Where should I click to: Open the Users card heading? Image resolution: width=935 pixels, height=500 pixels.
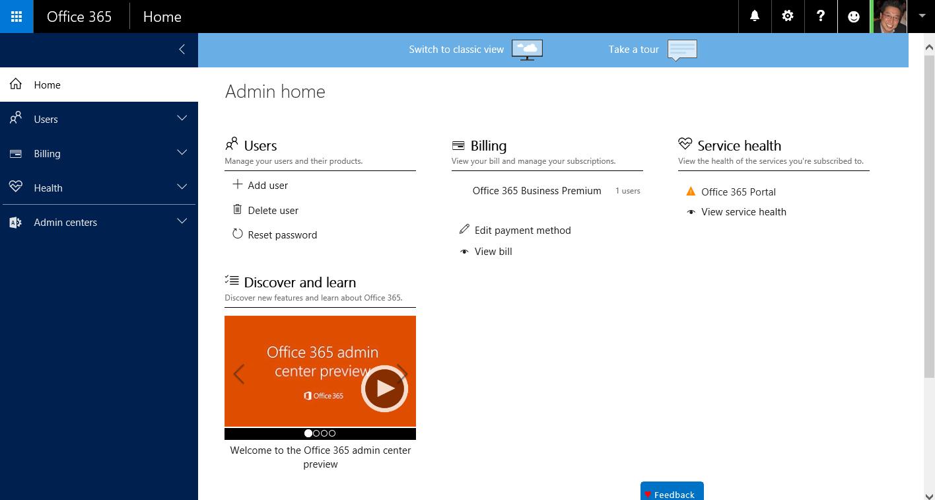(260, 146)
